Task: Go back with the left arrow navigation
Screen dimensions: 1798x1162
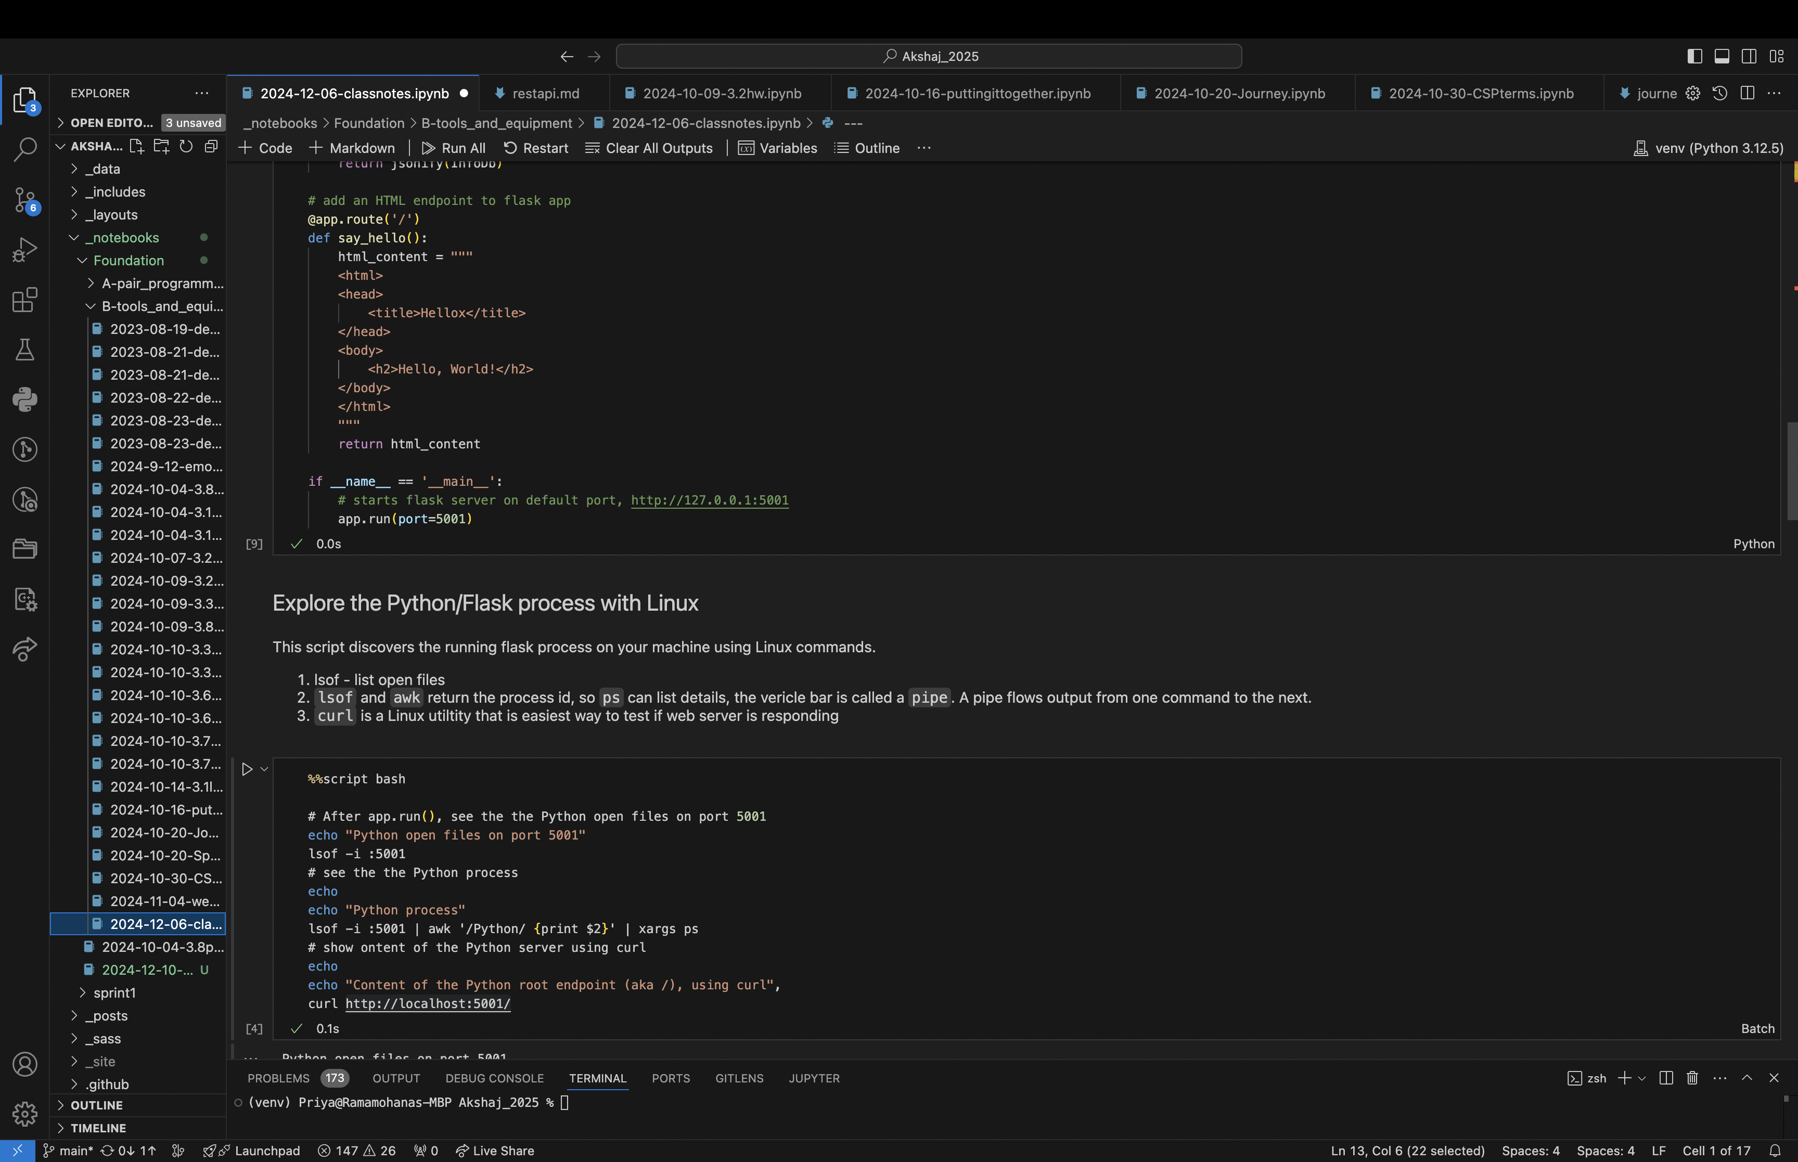Action: [567, 57]
